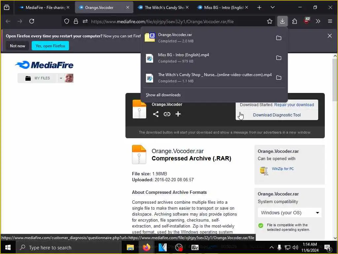The width and height of the screenshot is (338, 254).
Task: Open MY FILES button
Action: coord(37,78)
